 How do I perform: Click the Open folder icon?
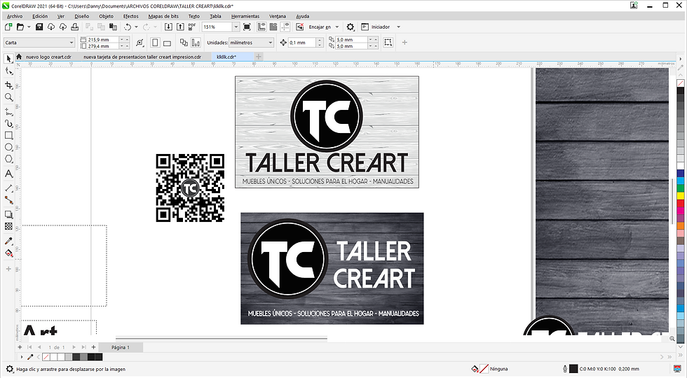[20, 27]
